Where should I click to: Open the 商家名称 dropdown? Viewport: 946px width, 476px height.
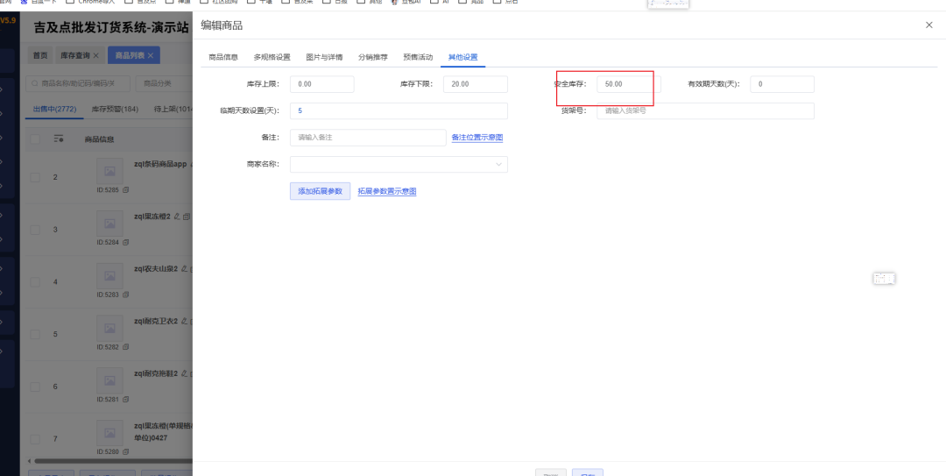(x=399, y=164)
